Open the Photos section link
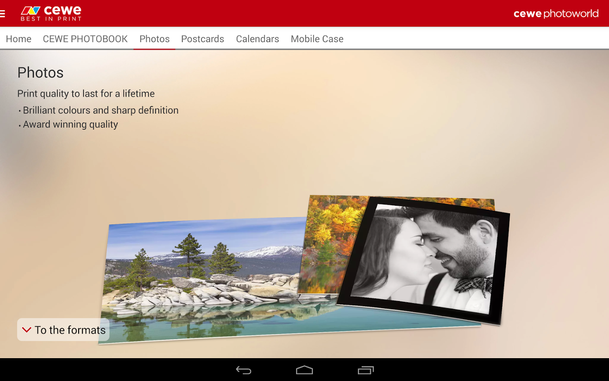Image resolution: width=609 pixels, height=381 pixels. (x=154, y=39)
